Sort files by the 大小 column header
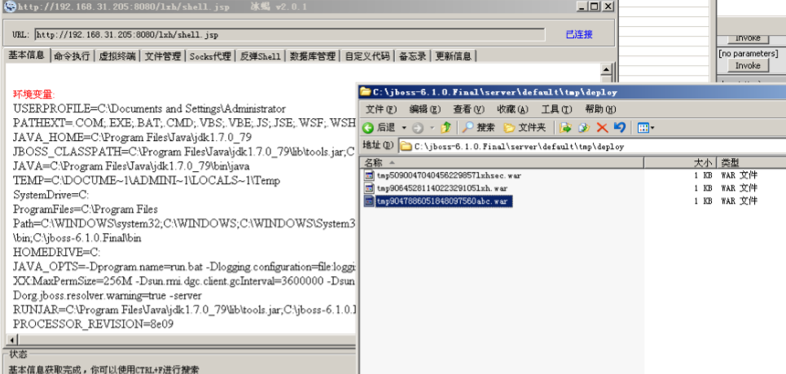 coord(680,162)
